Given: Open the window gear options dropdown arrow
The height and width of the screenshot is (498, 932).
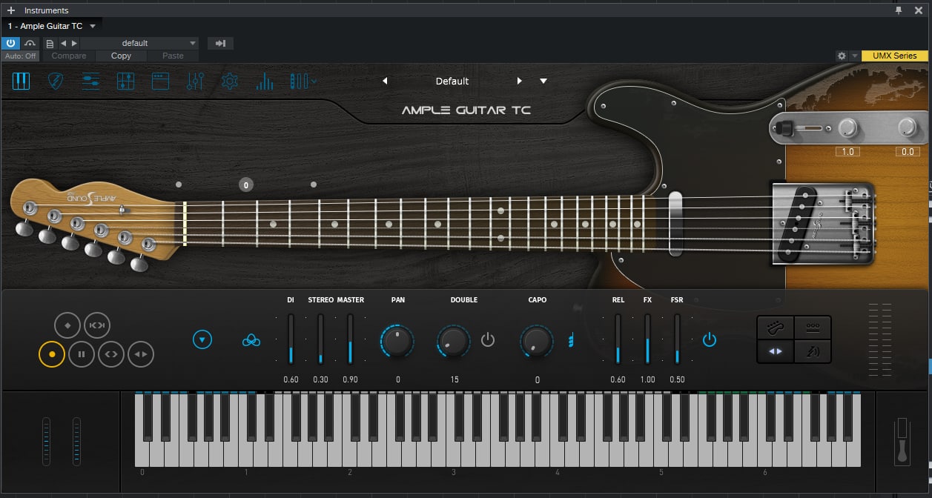Looking at the screenshot, I should 854,56.
